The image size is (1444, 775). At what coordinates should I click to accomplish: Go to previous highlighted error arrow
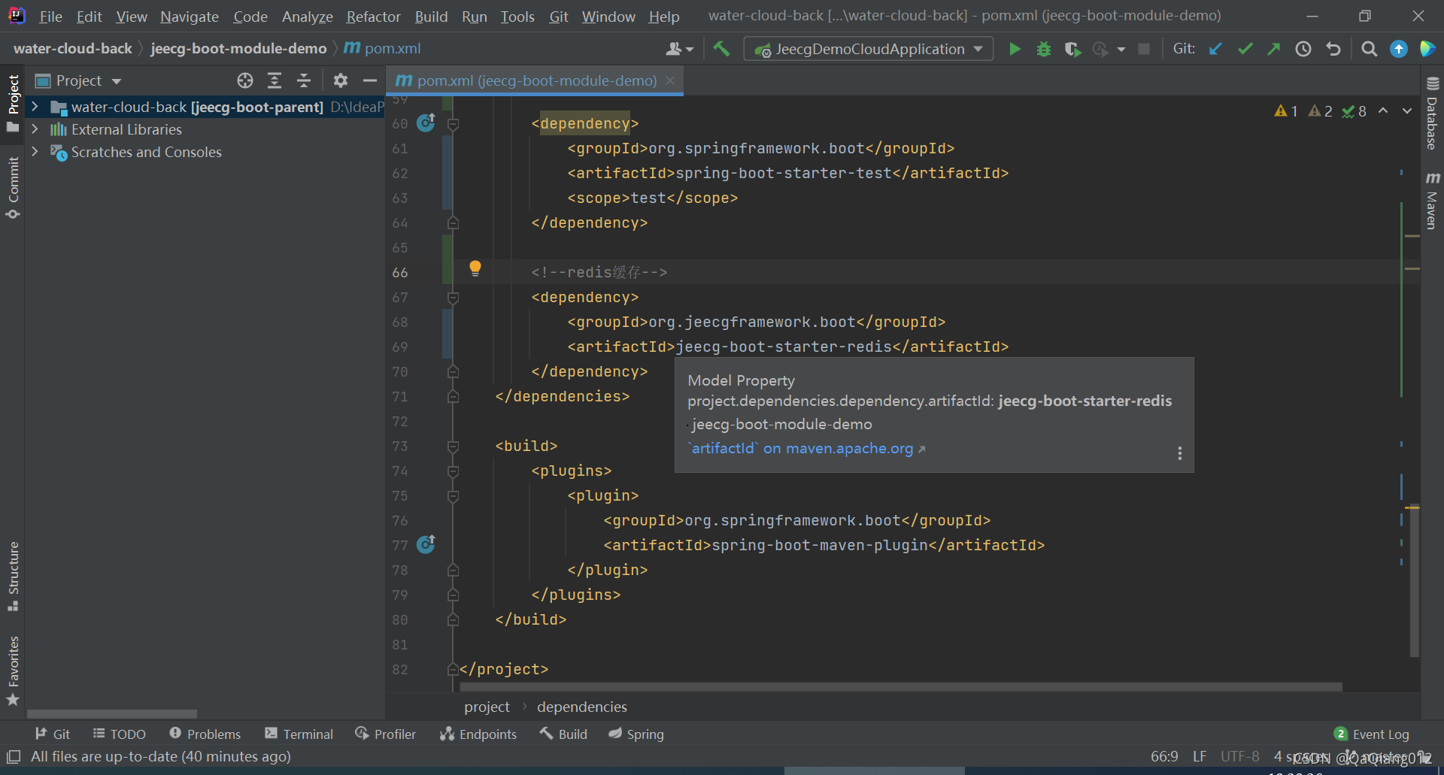(x=1383, y=111)
